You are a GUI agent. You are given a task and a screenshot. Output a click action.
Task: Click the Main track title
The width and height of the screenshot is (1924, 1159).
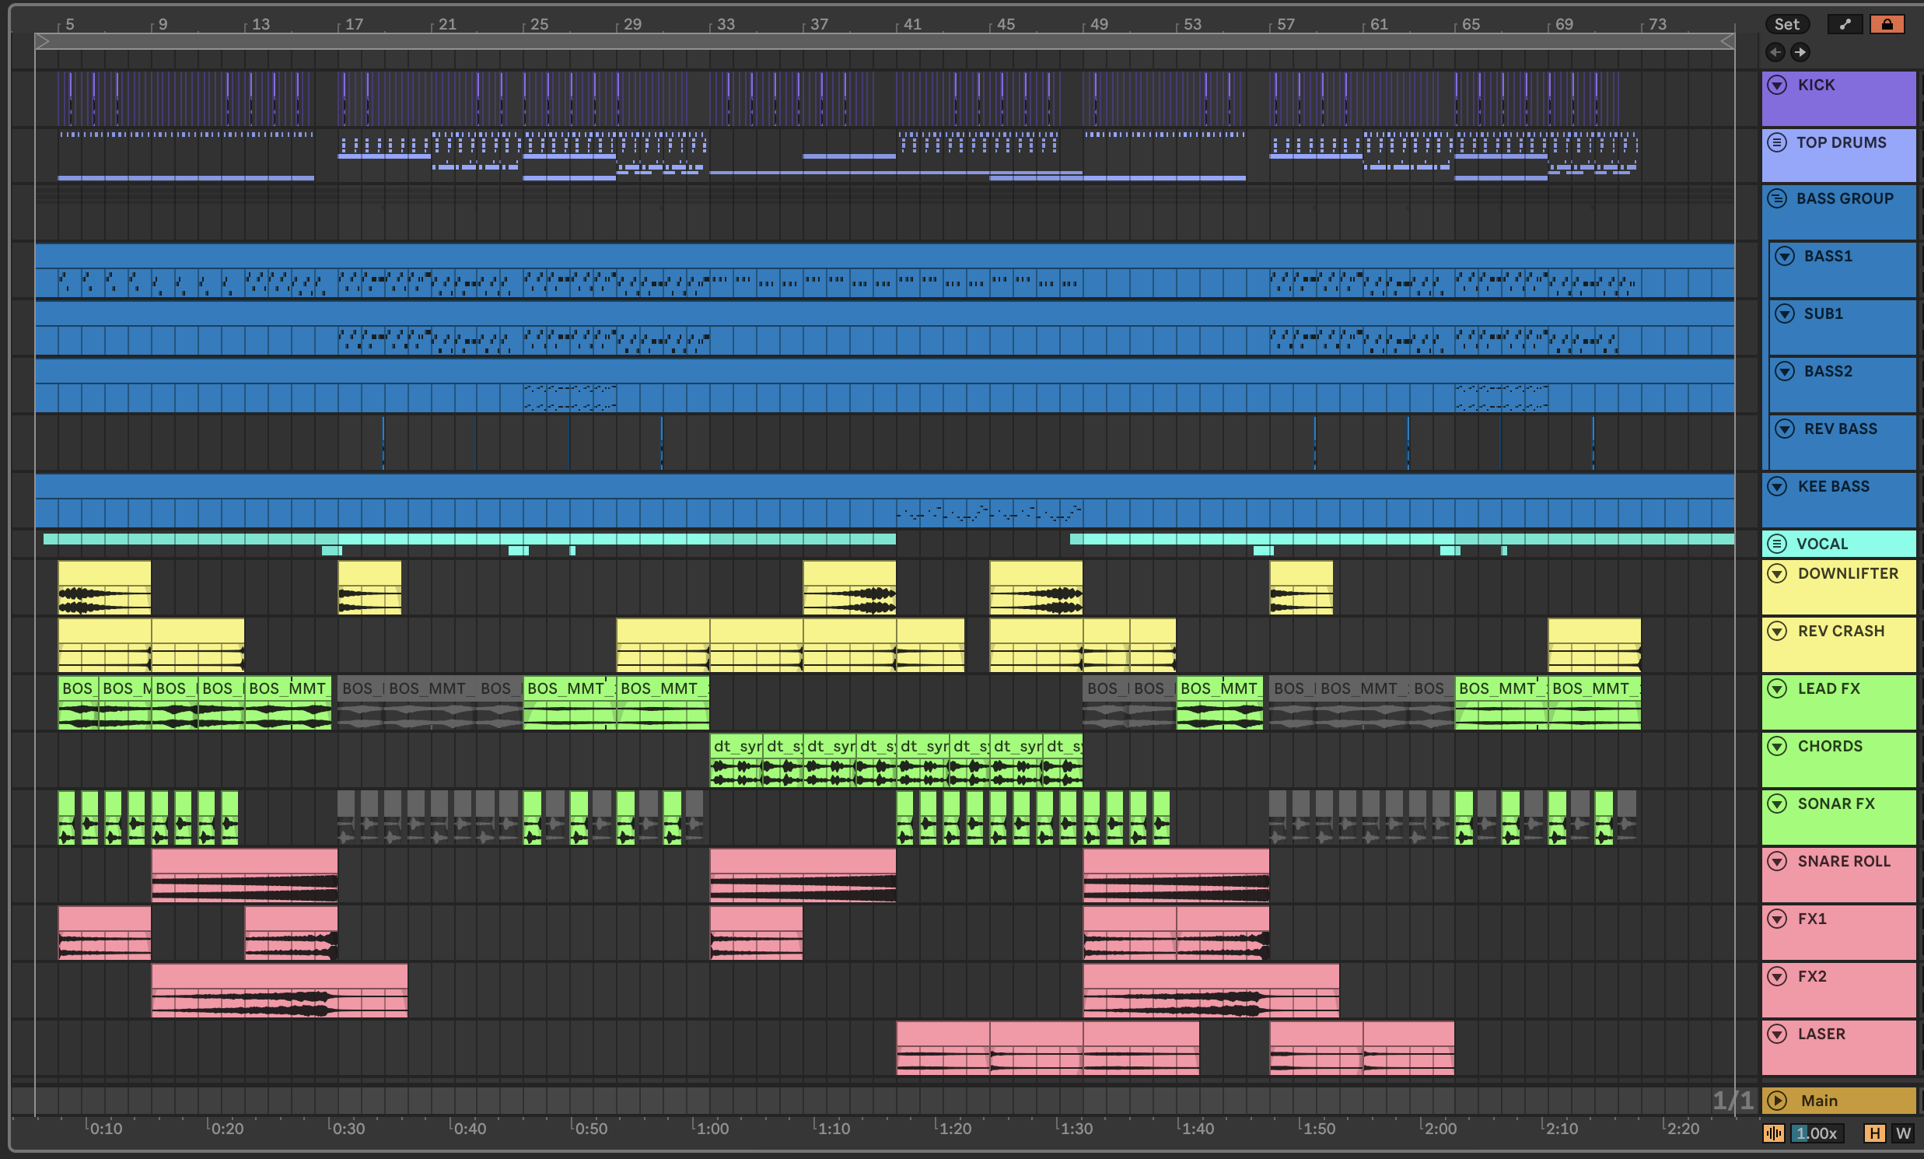(1818, 1101)
